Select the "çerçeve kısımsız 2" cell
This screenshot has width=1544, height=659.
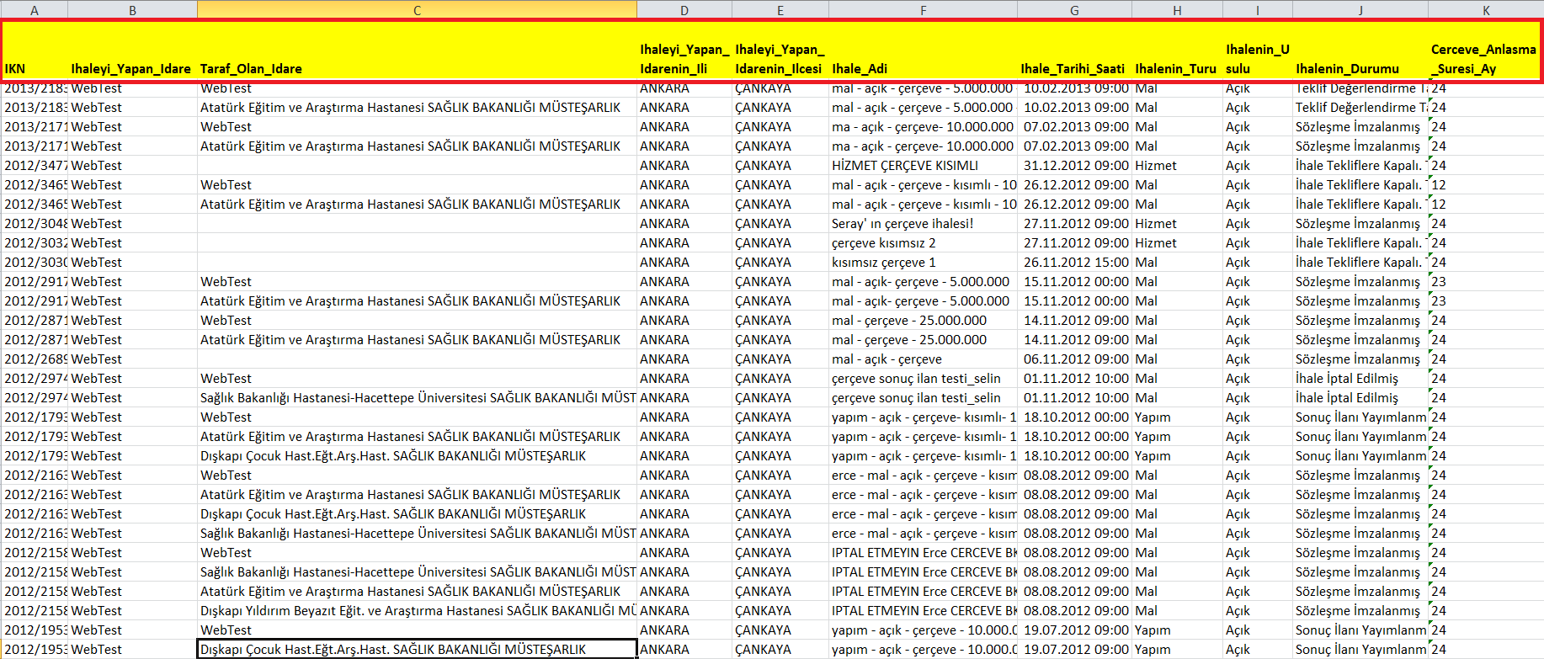point(923,243)
